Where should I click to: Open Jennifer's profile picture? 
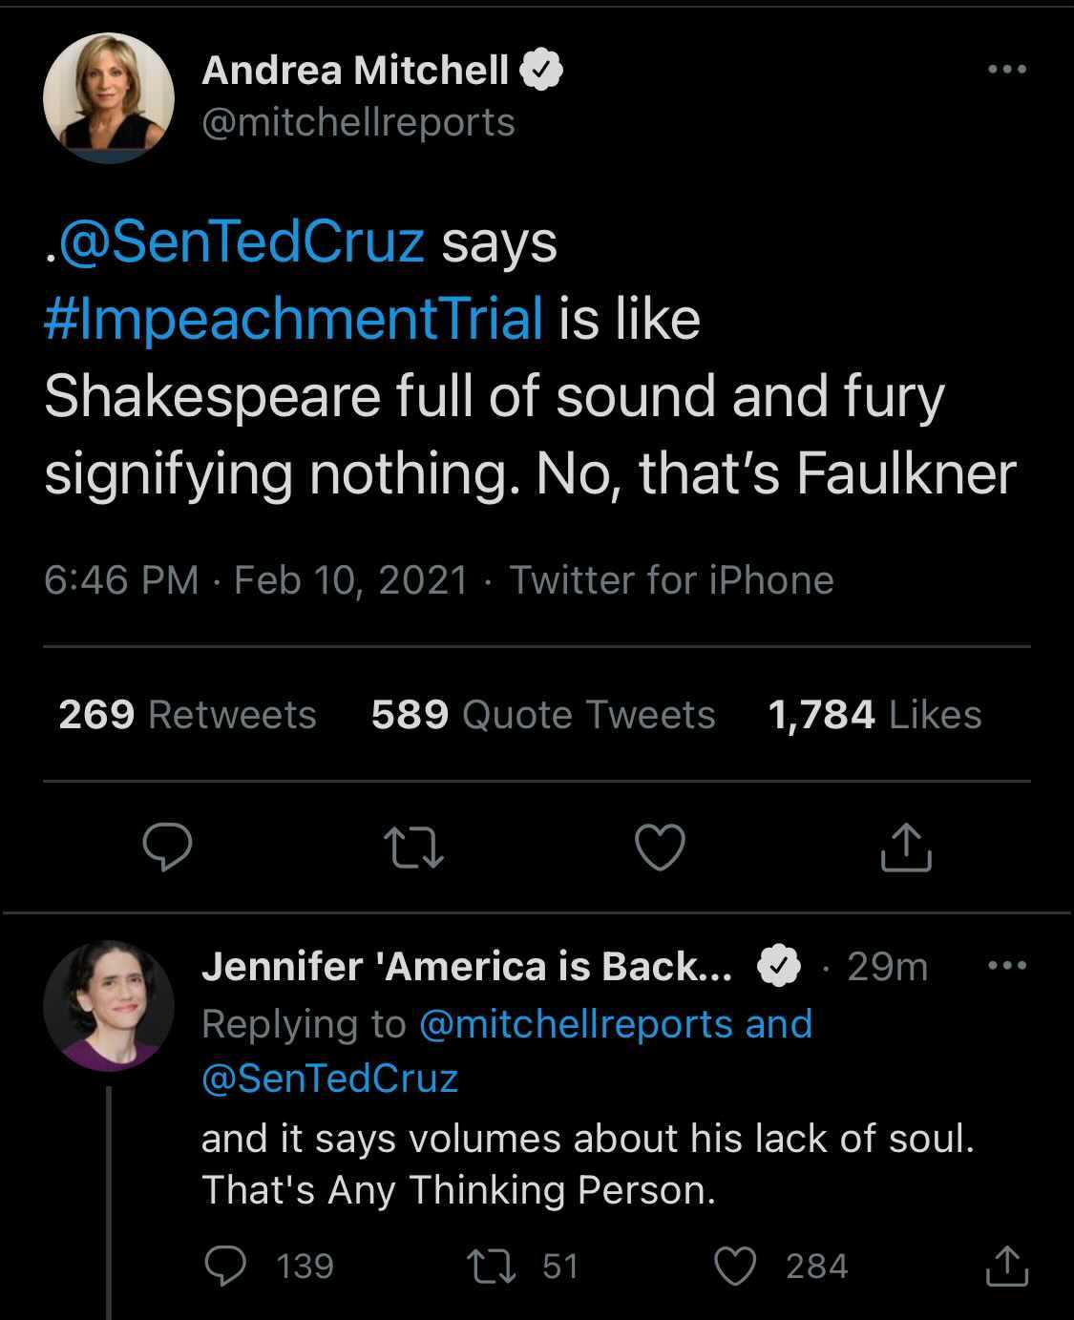(109, 1006)
